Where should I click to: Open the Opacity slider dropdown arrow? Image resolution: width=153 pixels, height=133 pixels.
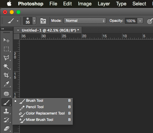[x=140, y=21]
